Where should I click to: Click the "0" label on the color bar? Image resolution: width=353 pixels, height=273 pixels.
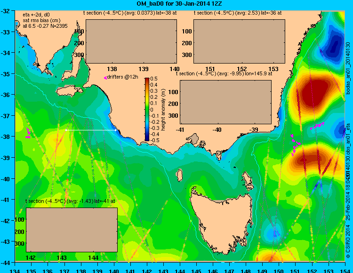pyautogui.click(x=152, y=110)
